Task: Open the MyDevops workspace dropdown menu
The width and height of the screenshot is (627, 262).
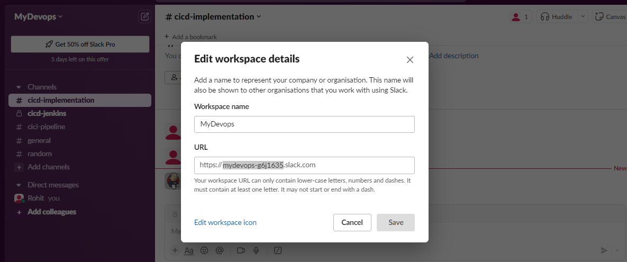Action: click(x=39, y=16)
